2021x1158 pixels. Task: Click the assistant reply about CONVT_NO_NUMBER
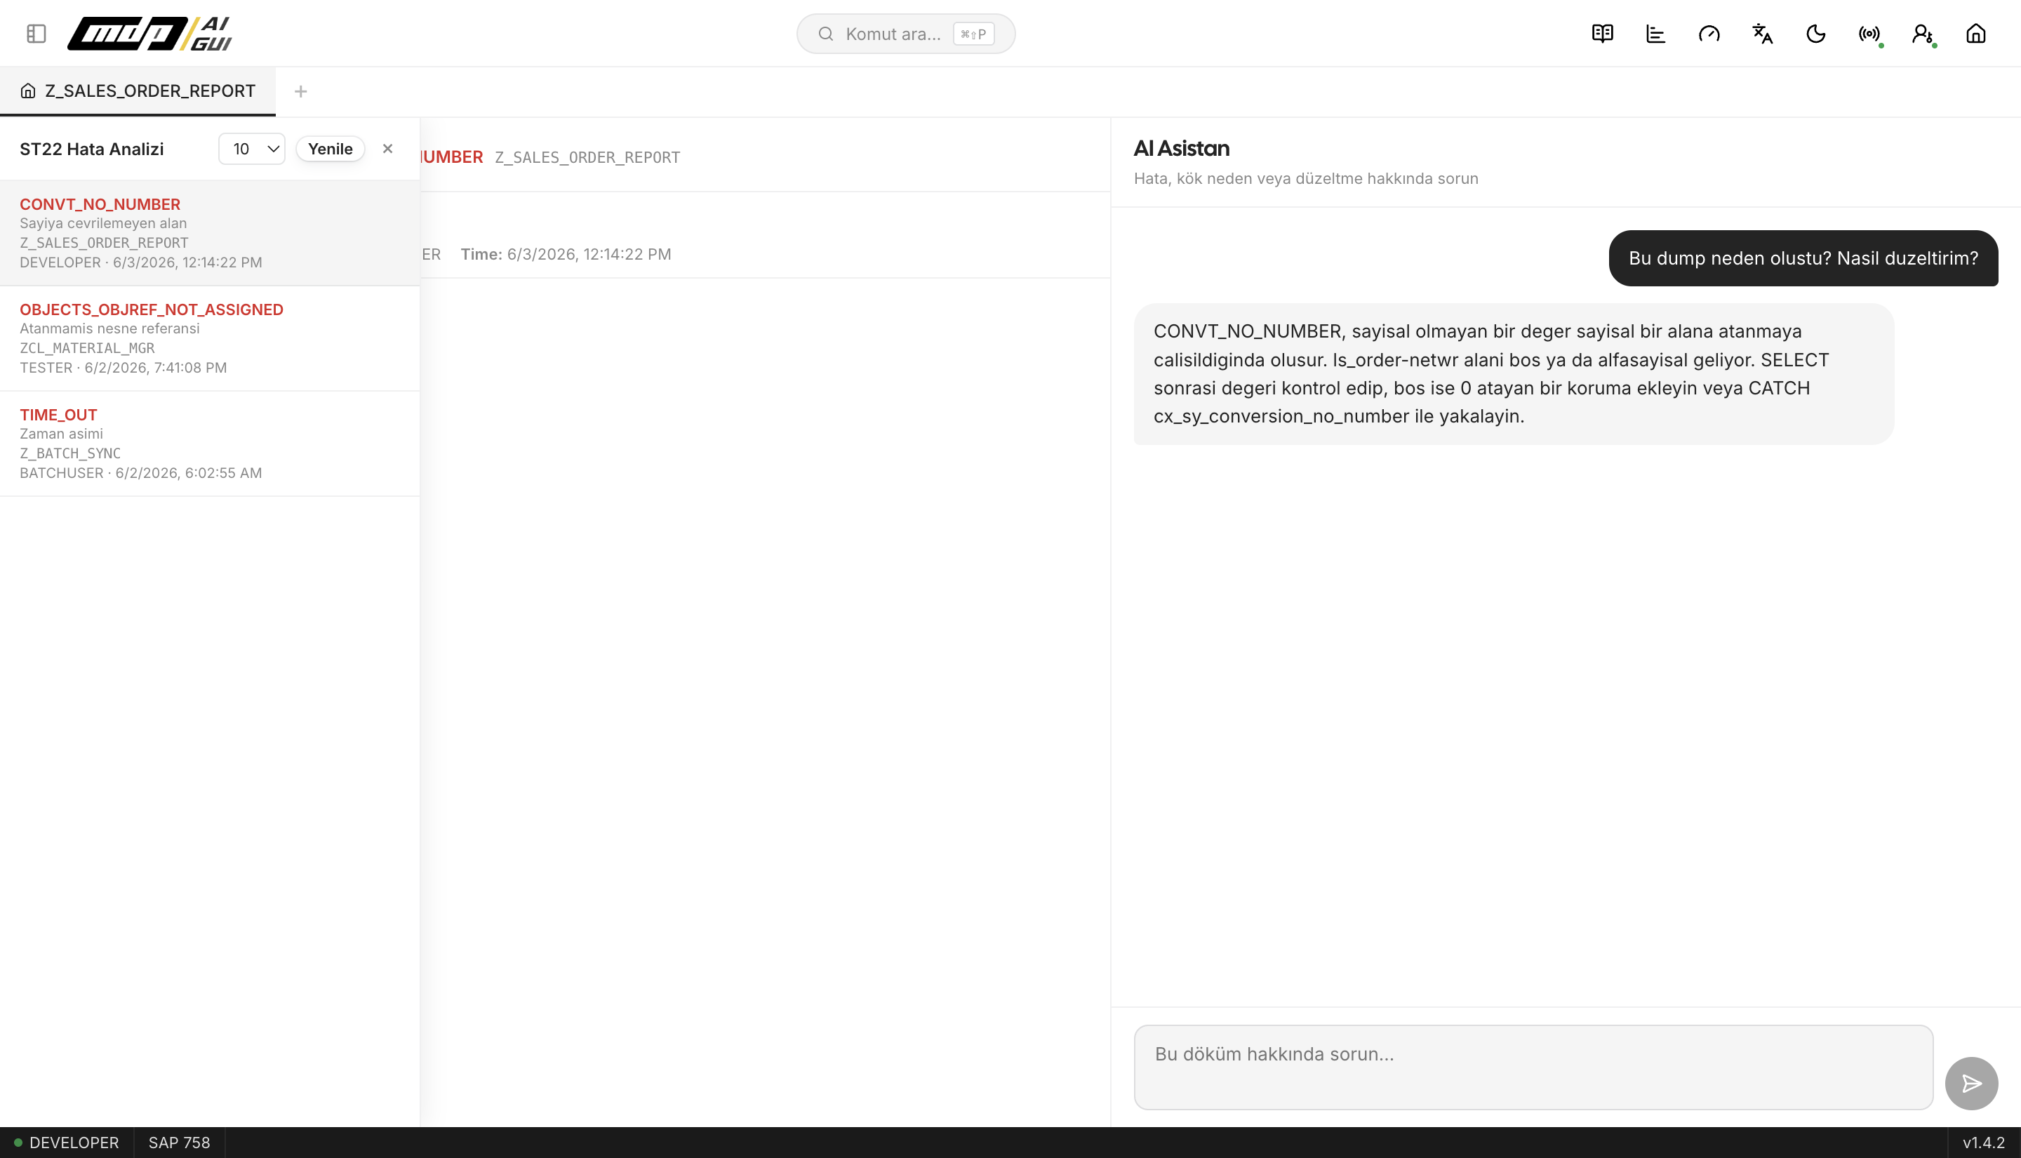(x=1513, y=373)
